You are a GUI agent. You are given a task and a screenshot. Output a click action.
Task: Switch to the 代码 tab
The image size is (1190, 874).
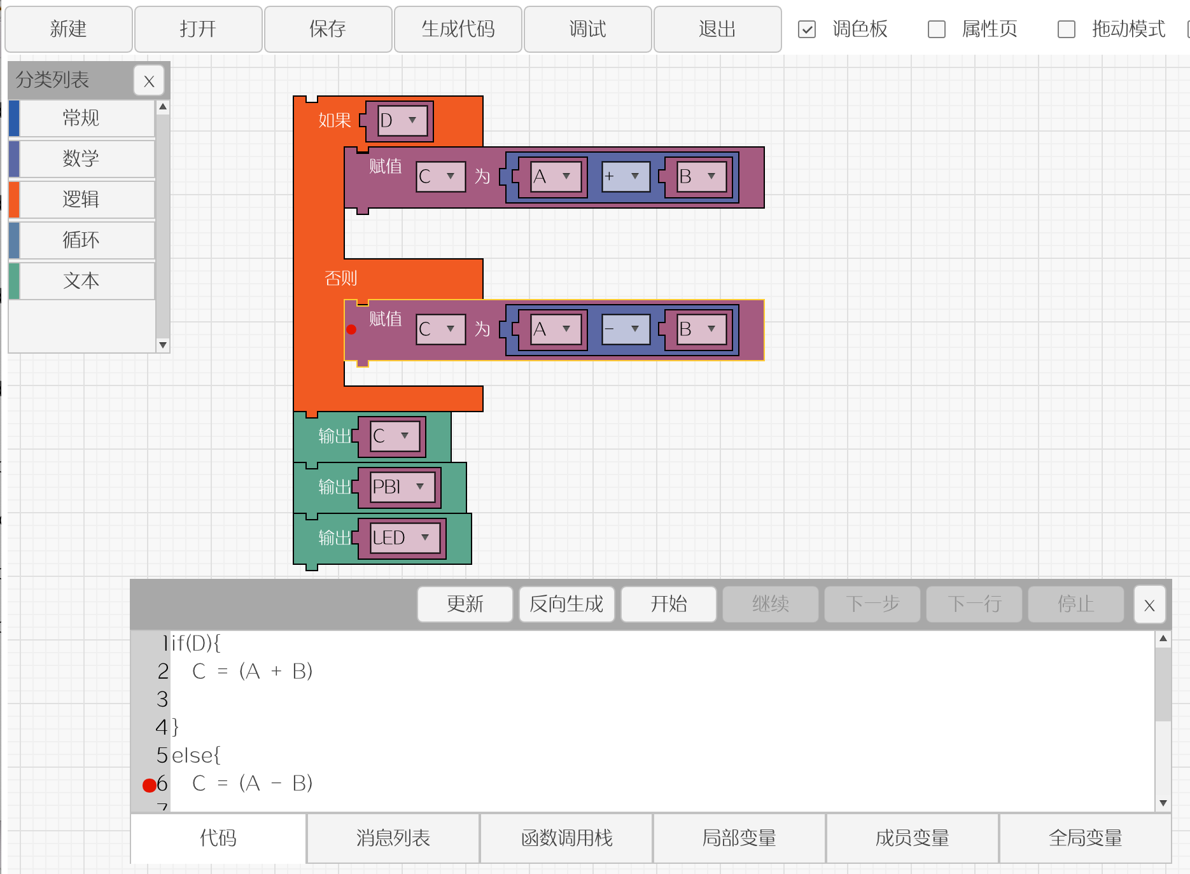click(218, 838)
